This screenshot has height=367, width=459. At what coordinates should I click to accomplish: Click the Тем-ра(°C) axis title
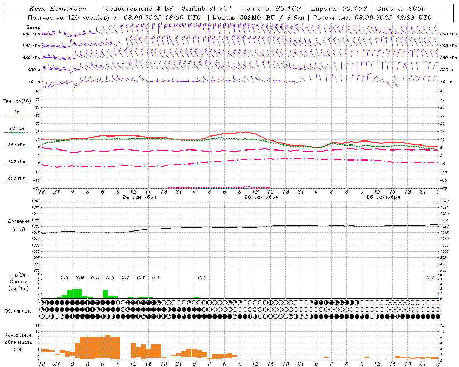pos(17,101)
